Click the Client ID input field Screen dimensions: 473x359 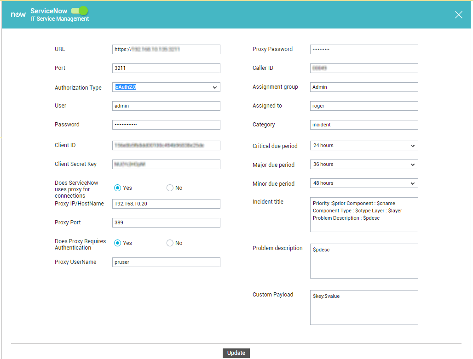point(166,145)
